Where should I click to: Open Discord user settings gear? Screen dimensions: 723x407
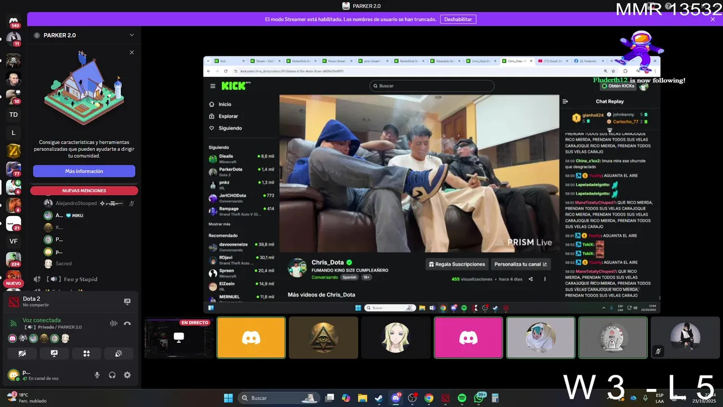pyautogui.click(x=127, y=375)
